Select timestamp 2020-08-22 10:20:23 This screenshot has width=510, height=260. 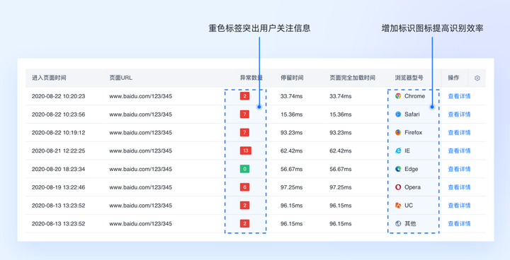(59, 96)
